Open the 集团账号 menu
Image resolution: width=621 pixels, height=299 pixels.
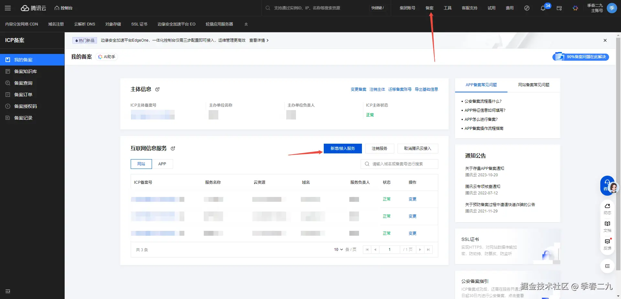point(407,8)
